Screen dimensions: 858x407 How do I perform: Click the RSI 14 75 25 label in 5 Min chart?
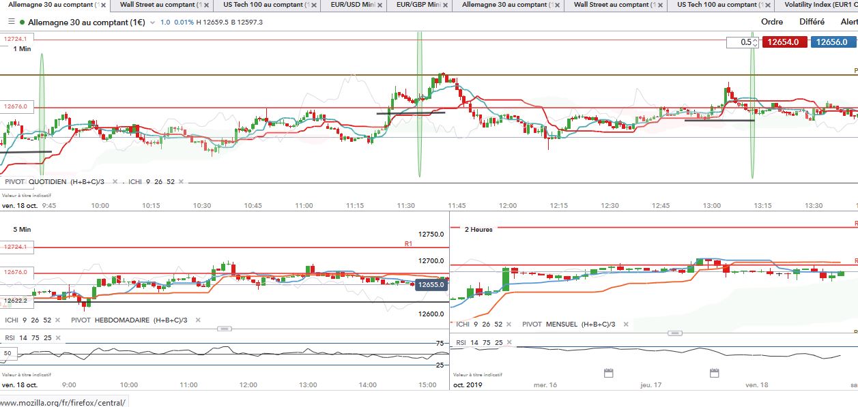click(28, 338)
